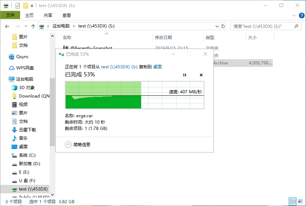Screen dimensions: 306x206
Task: Pause the file copy with the pause icon
Action: pyautogui.click(x=185, y=75)
